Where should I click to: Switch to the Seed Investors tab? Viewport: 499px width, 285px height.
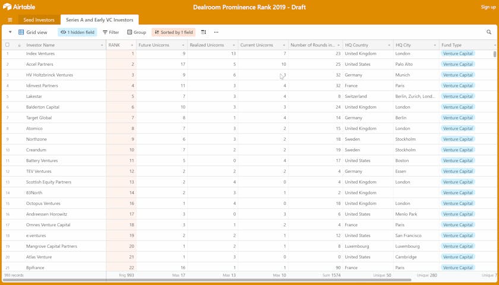(39, 20)
